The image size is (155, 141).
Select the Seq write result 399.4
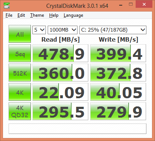118,53
